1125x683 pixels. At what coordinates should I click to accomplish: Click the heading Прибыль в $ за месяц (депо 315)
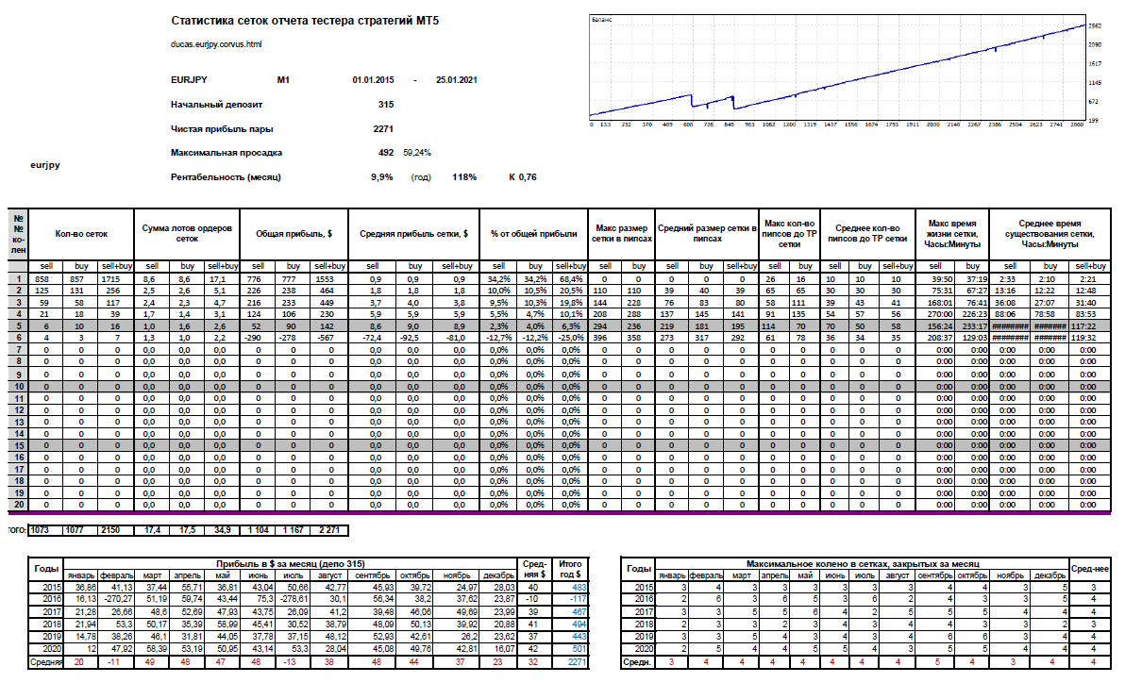pyautogui.click(x=291, y=564)
